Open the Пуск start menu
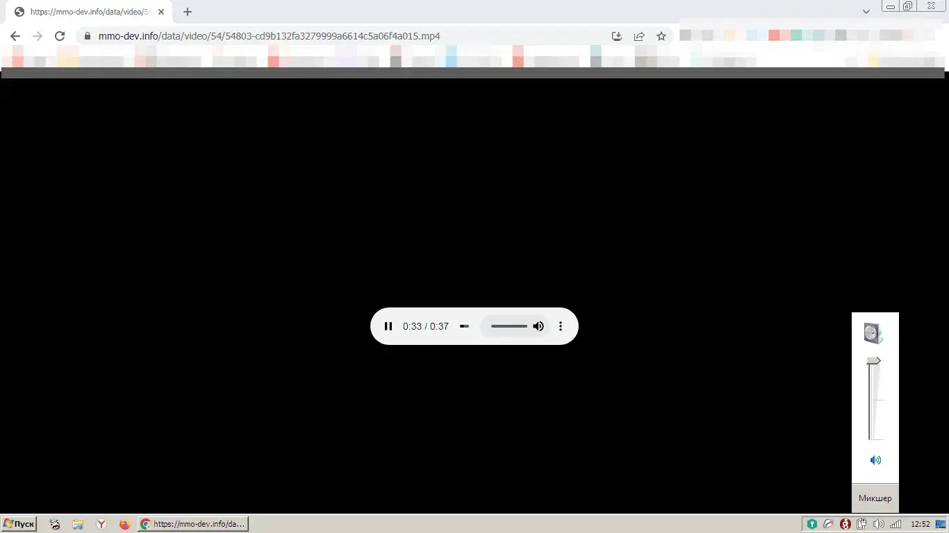Image resolution: width=949 pixels, height=533 pixels. coord(19,524)
